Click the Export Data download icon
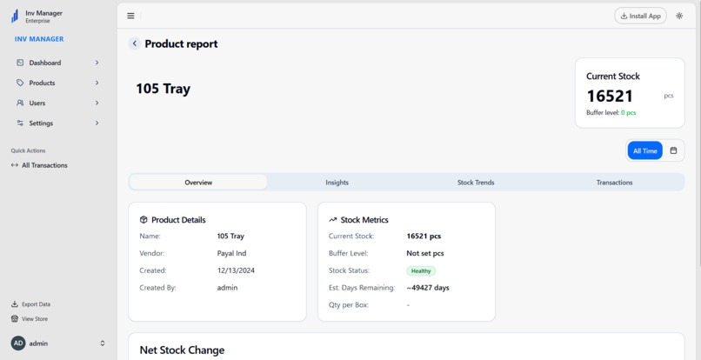701x360 pixels. click(15, 304)
